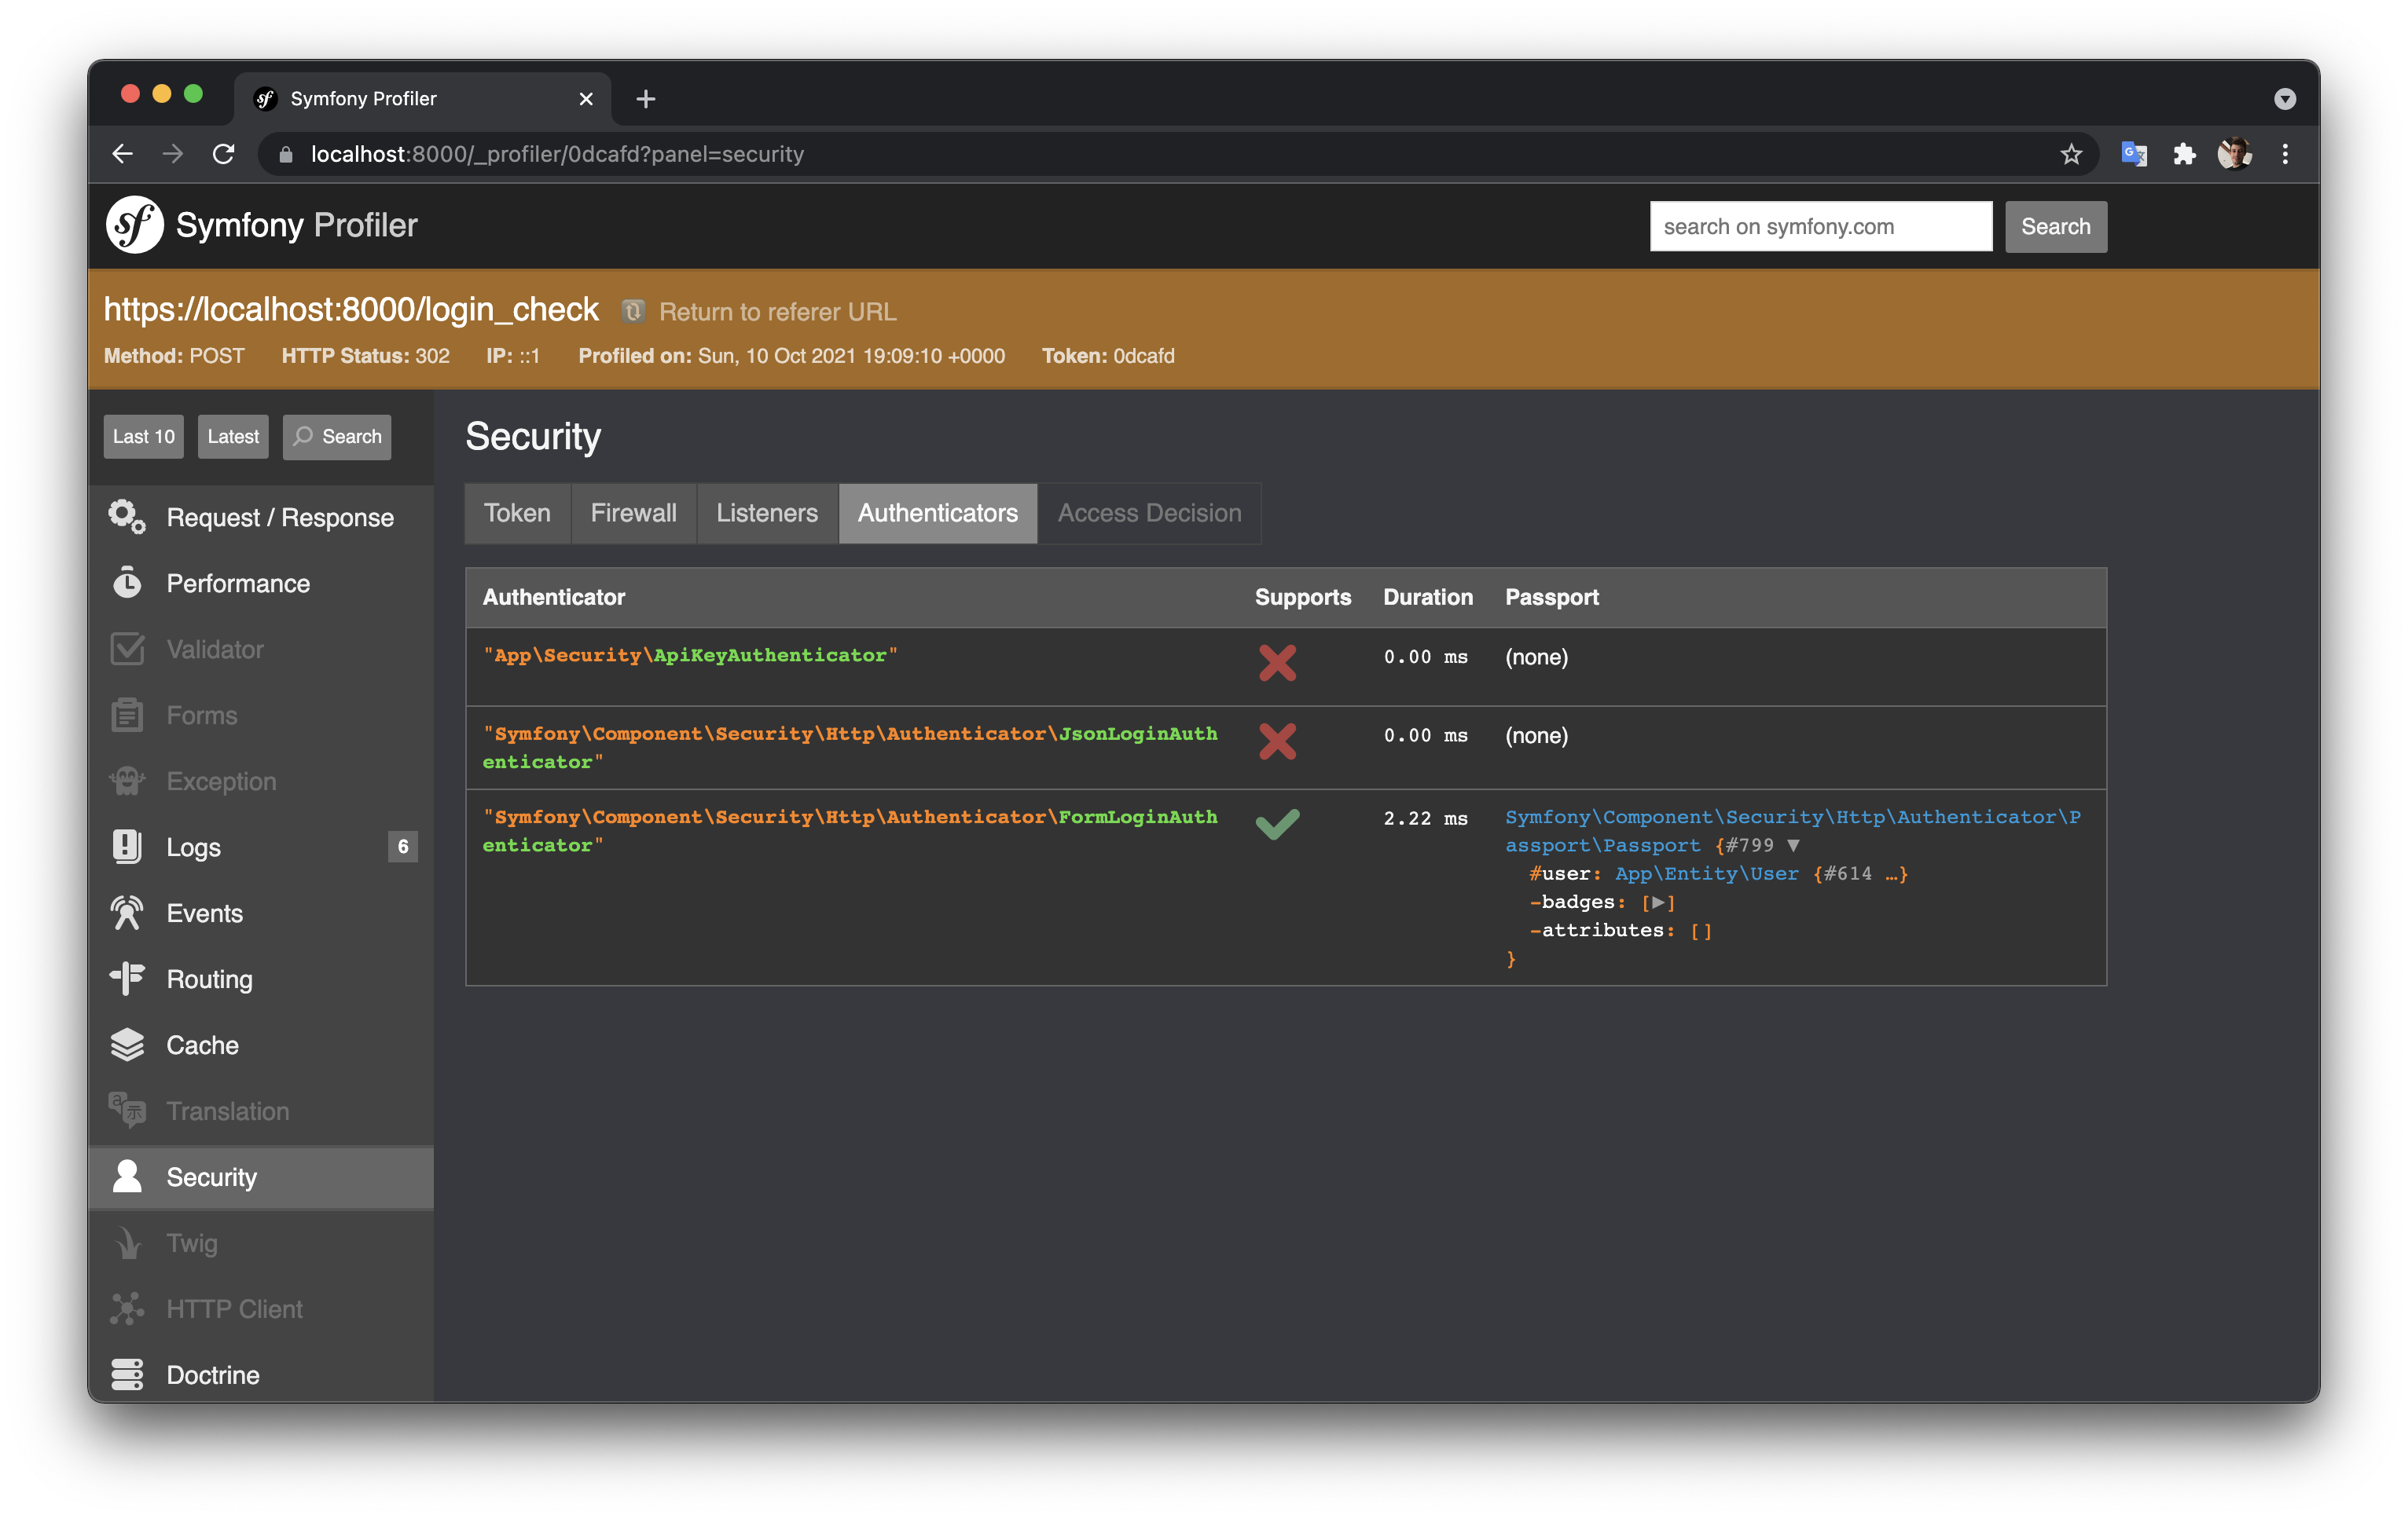The height and width of the screenshot is (1519, 2408).
Task: Expand the badges array
Action: 1658,902
